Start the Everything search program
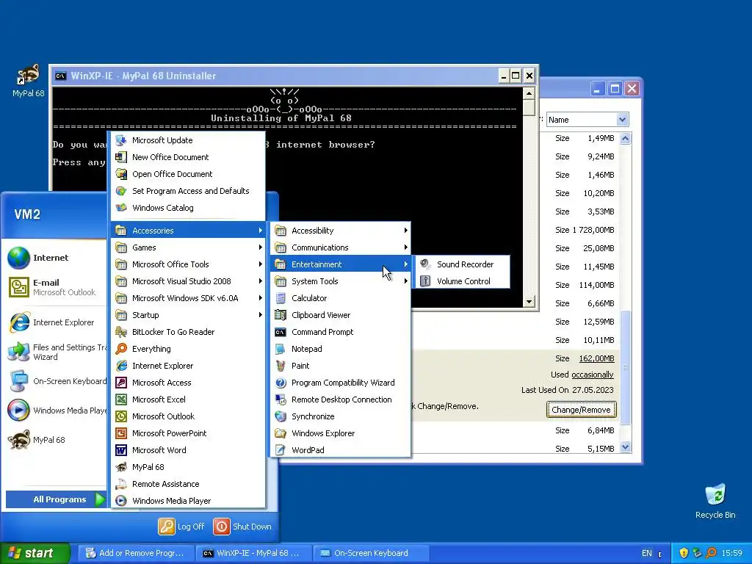752x564 pixels. click(189, 349)
